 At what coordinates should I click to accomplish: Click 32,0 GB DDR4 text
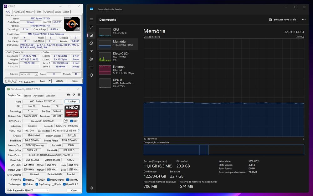click(294, 32)
